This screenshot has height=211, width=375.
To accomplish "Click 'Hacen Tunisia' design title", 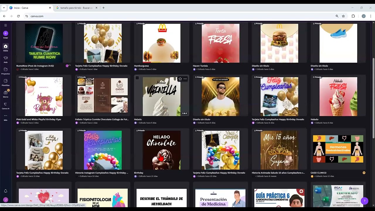I will (200, 66).
